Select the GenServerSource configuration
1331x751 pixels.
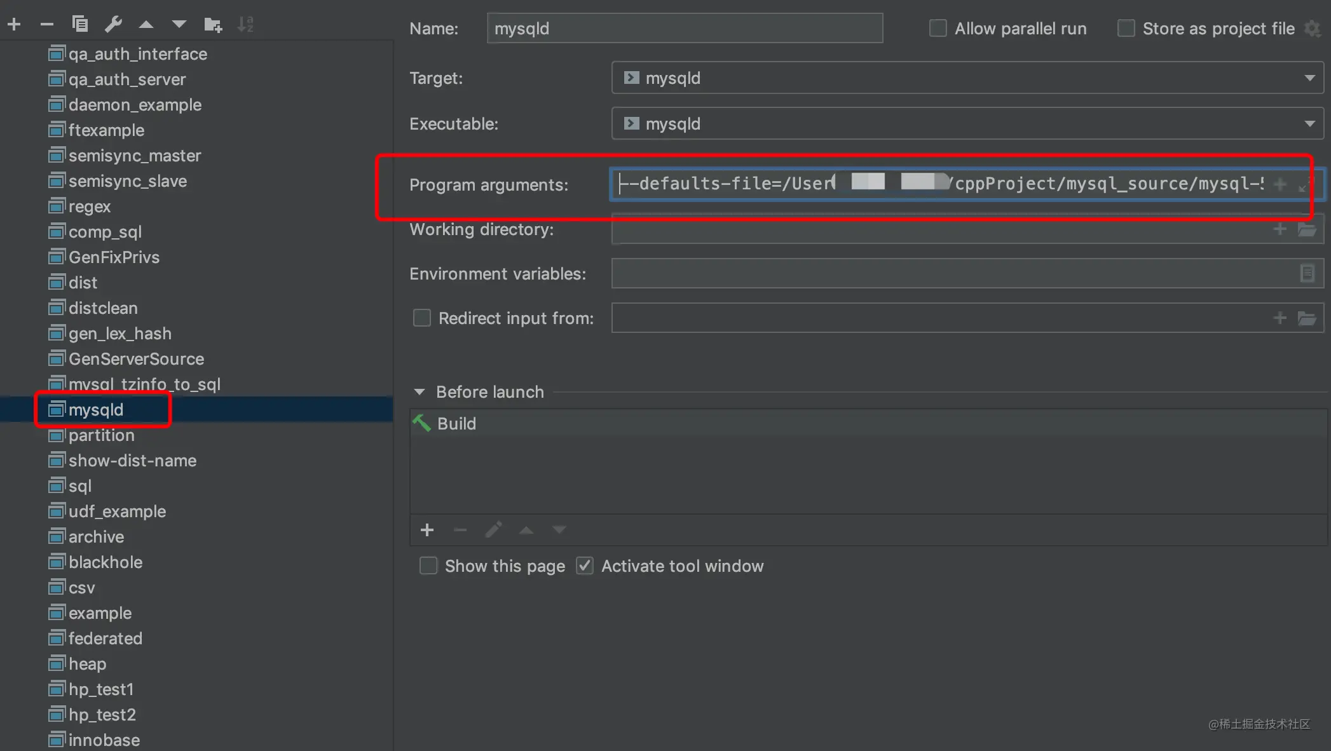click(136, 359)
